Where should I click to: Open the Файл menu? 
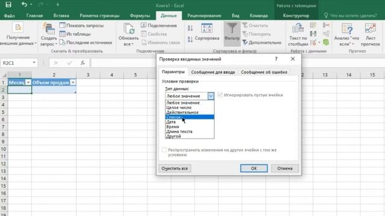point(9,16)
